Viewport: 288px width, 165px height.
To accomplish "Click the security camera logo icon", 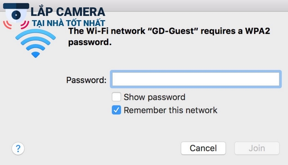I will pos(16,13).
